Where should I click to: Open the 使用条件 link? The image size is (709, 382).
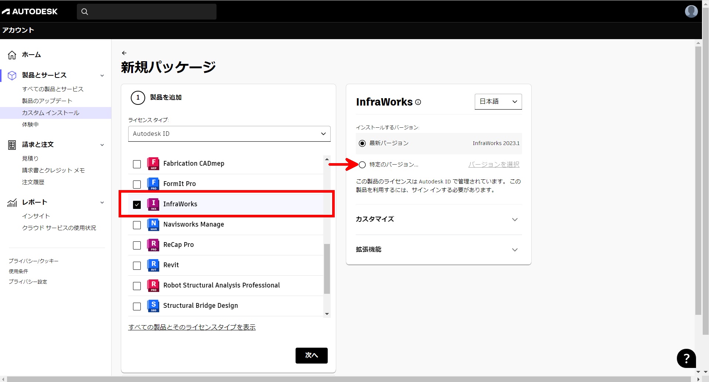18,271
